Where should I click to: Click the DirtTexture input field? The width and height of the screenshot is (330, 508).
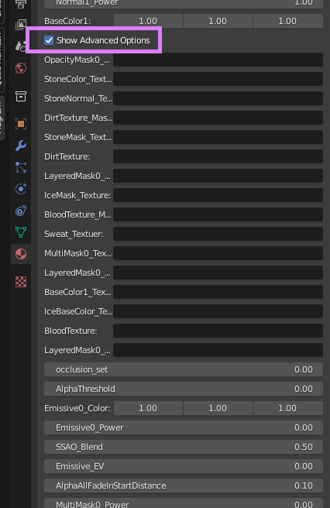tap(218, 156)
